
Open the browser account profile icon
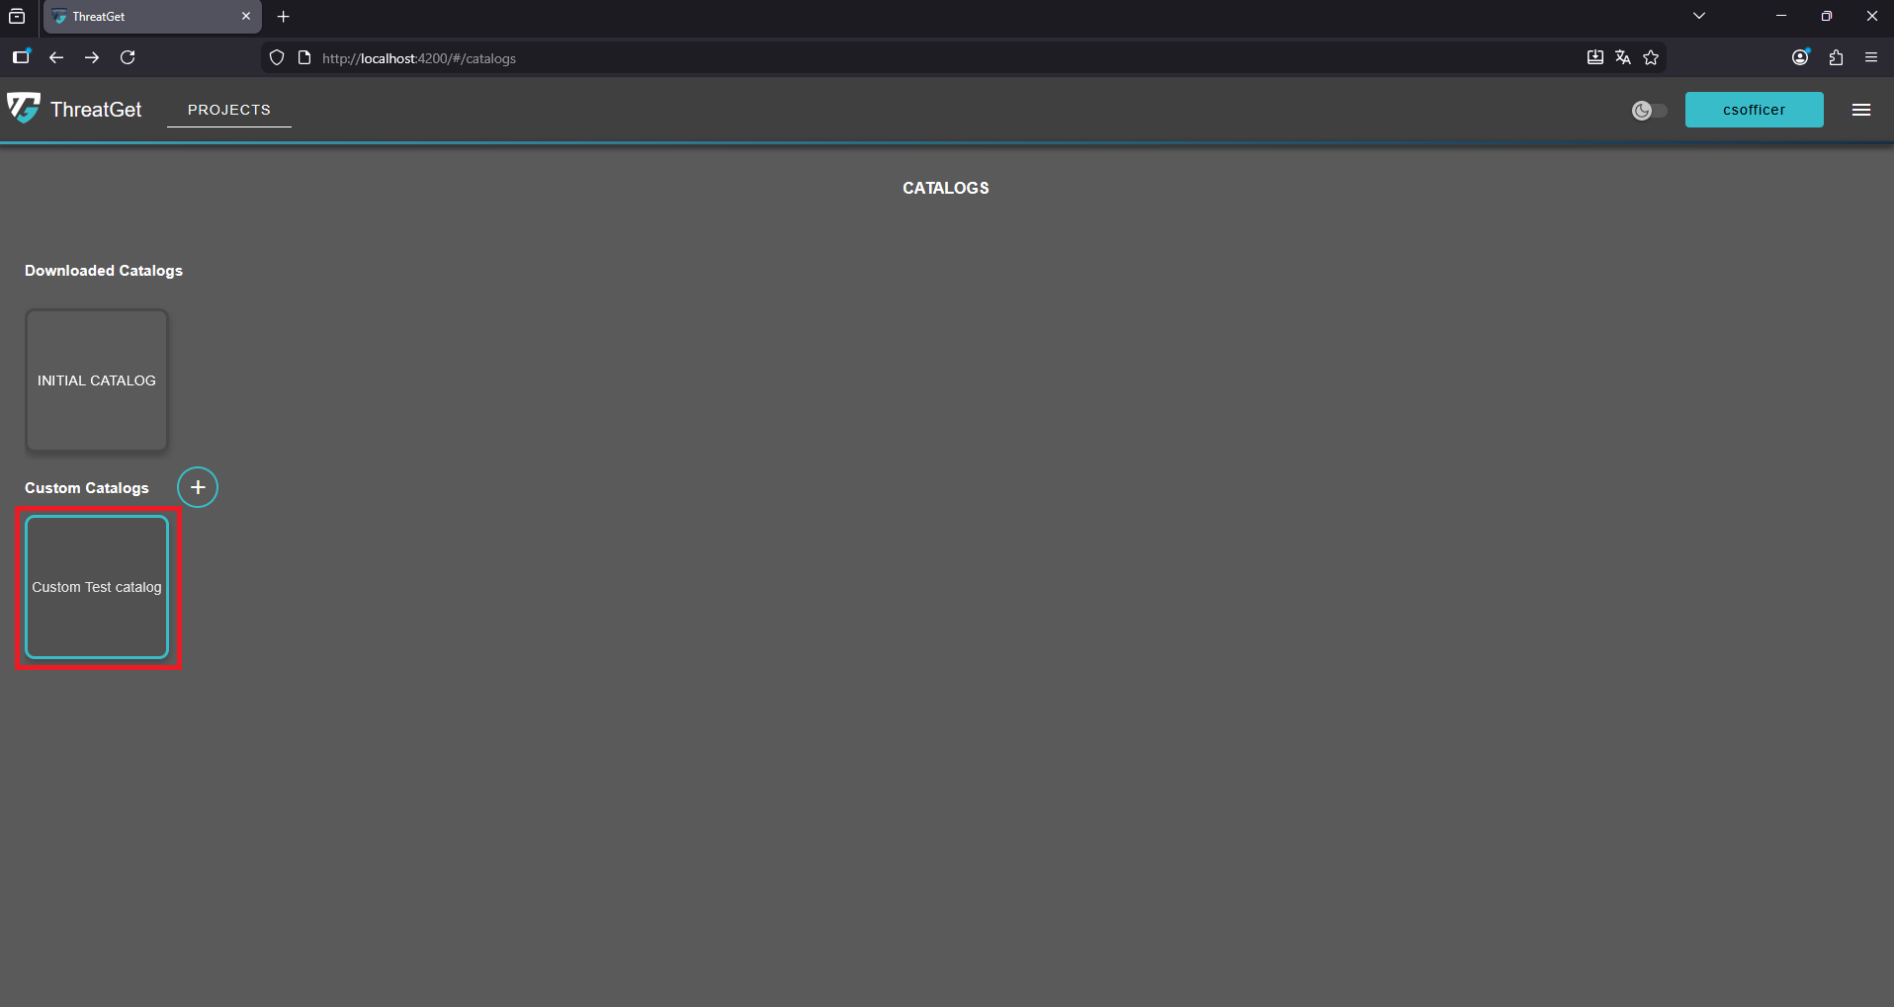(x=1800, y=57)
